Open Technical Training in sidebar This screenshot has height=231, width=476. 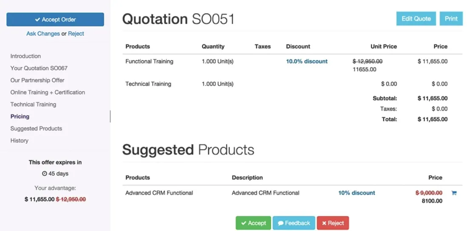33,104
